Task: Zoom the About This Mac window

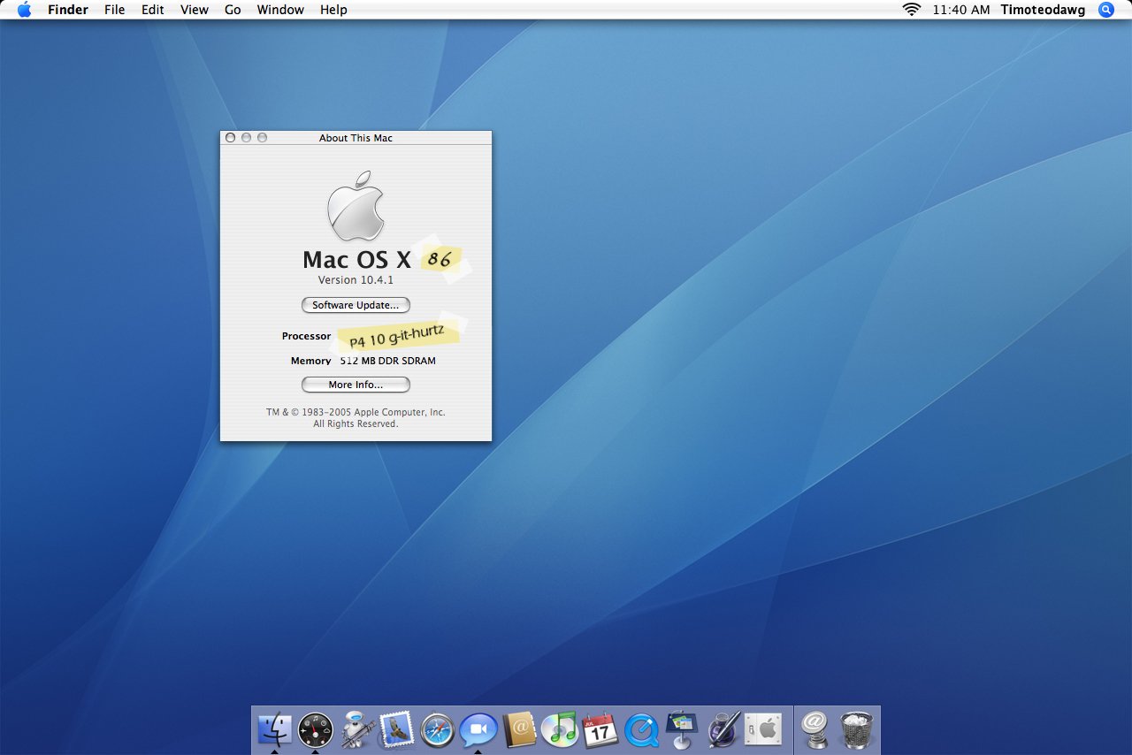Action: pos(262,138)
